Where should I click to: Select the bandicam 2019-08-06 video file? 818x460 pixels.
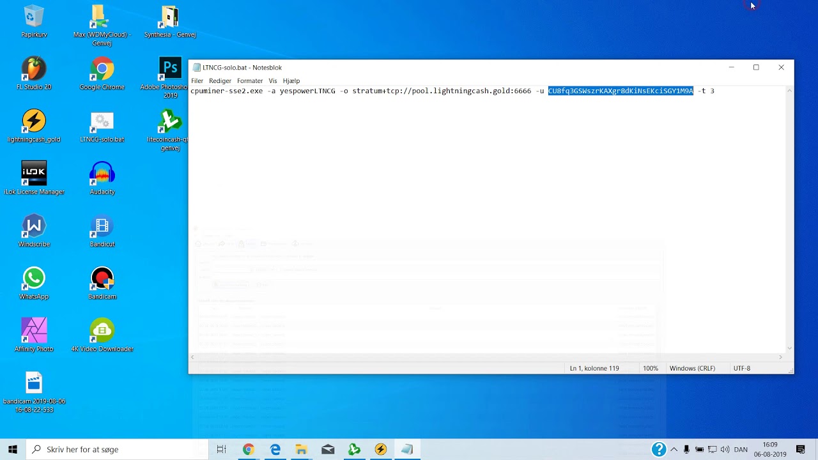(34, 392)
